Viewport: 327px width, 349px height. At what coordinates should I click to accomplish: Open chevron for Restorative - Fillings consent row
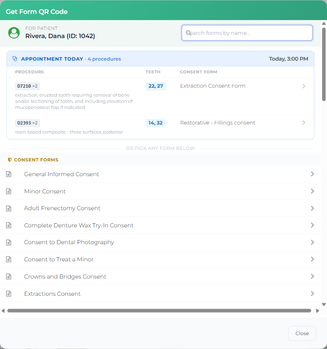pyautogui.click(x=304, y=122)
